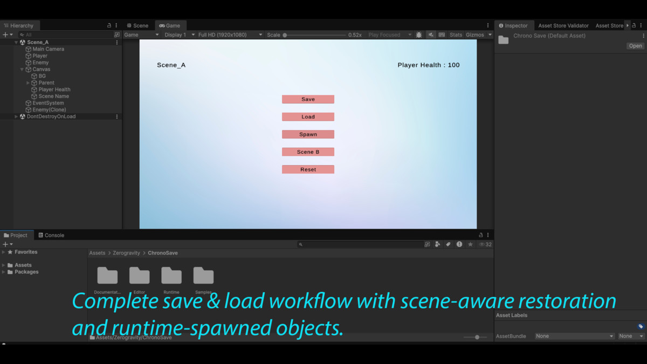The image size is (647, 364).
Task: Click the search-by-type icon in Project toolbar
Action: (x=437, y=244)
